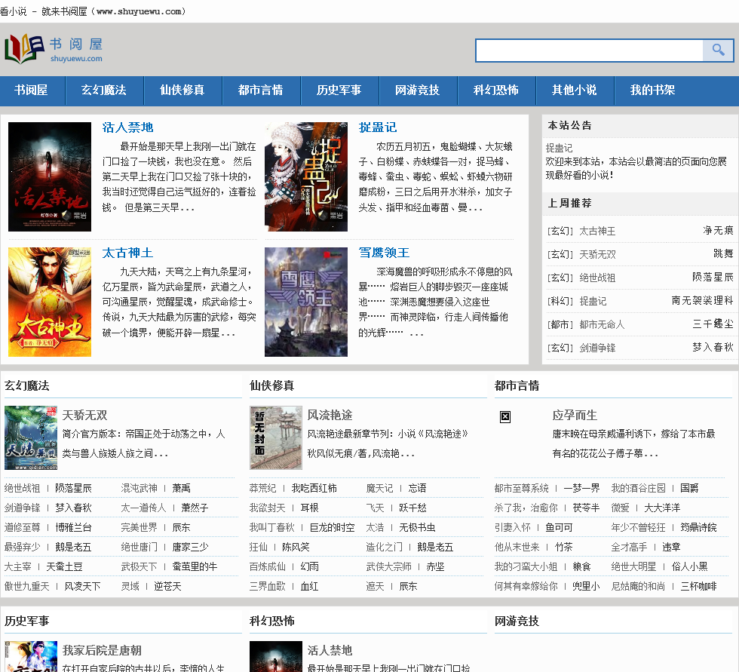Open the 太古神王 book cover thumbnail
This screenshot has height=672, width=739.
tap(50, 302)
